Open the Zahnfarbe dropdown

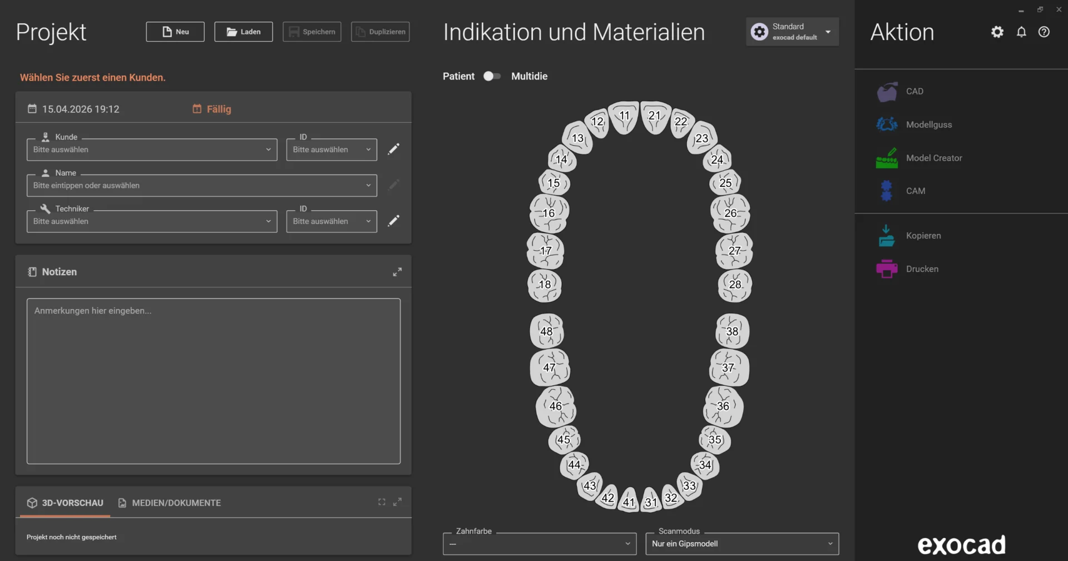coord(539,544)
